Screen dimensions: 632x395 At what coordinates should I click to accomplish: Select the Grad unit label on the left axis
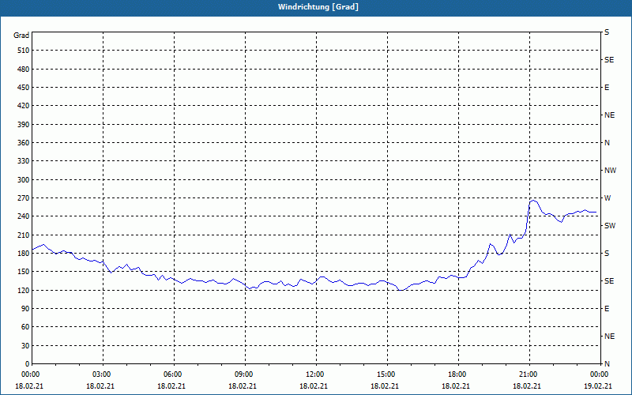pyautogui.click(x=21, y=36)
